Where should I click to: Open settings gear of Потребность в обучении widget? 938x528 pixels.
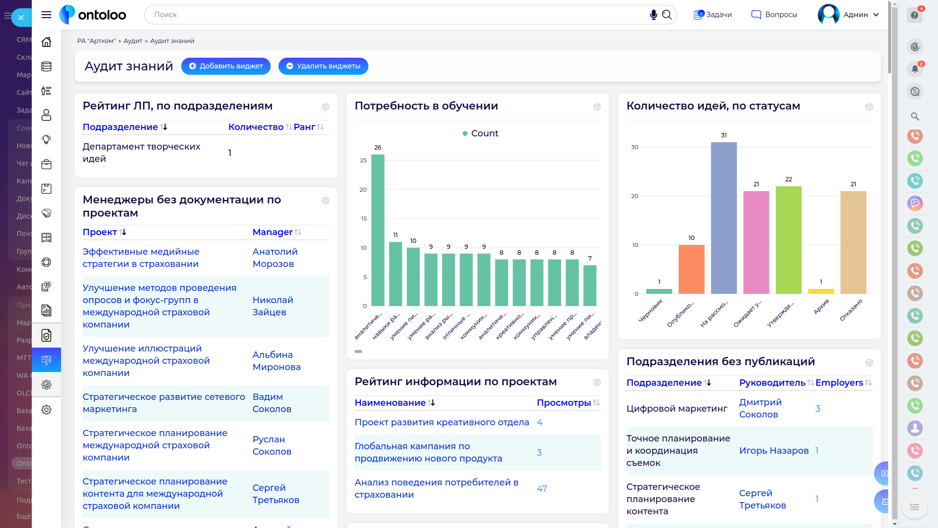[x=597, y=107]
